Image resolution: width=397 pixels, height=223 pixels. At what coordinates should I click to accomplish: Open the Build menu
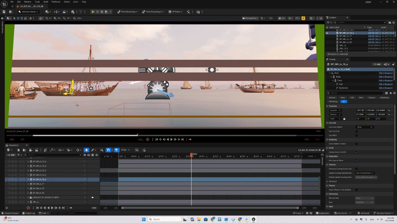click(x=46, y=2)
